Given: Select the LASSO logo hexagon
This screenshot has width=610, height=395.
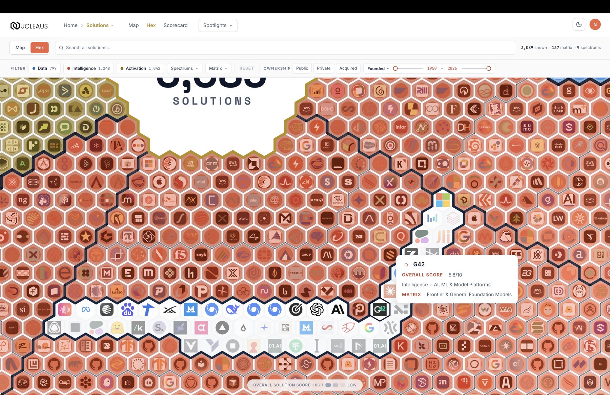Looking at the screenshot, I should tap(117, 291).
